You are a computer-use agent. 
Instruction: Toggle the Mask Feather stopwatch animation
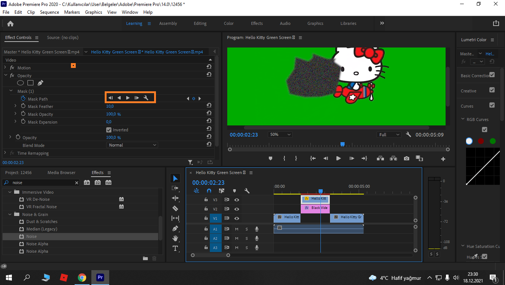[x=23, y=107]
